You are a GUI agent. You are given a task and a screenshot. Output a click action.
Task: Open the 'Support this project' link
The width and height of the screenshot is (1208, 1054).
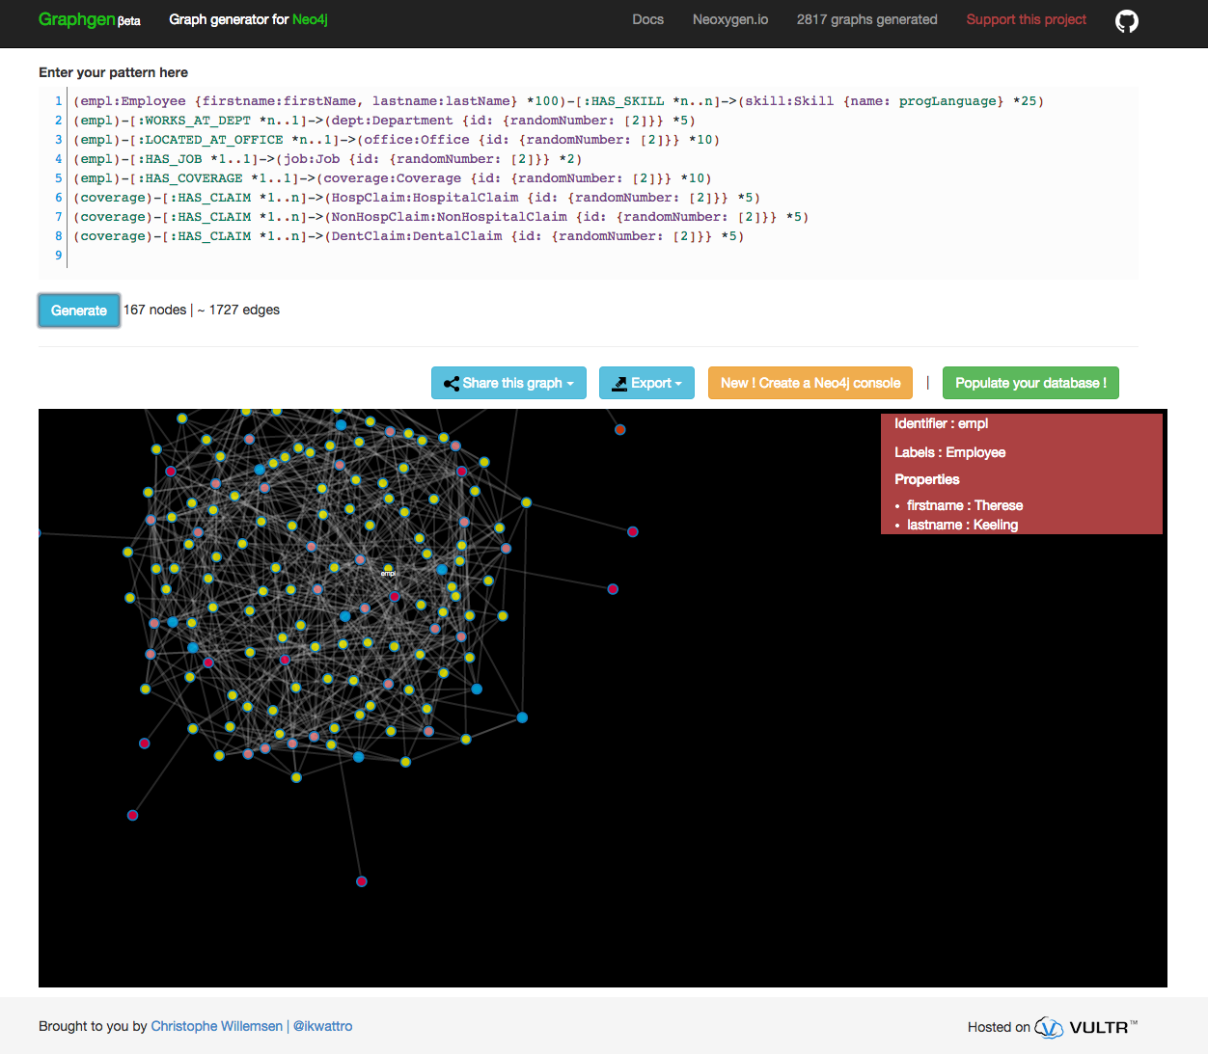click(x=1026, y=19)
